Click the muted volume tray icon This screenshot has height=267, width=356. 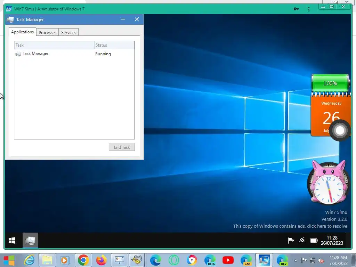[321, 260]
